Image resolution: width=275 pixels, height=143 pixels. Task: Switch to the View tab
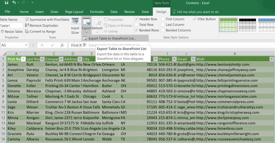point(145,12)
